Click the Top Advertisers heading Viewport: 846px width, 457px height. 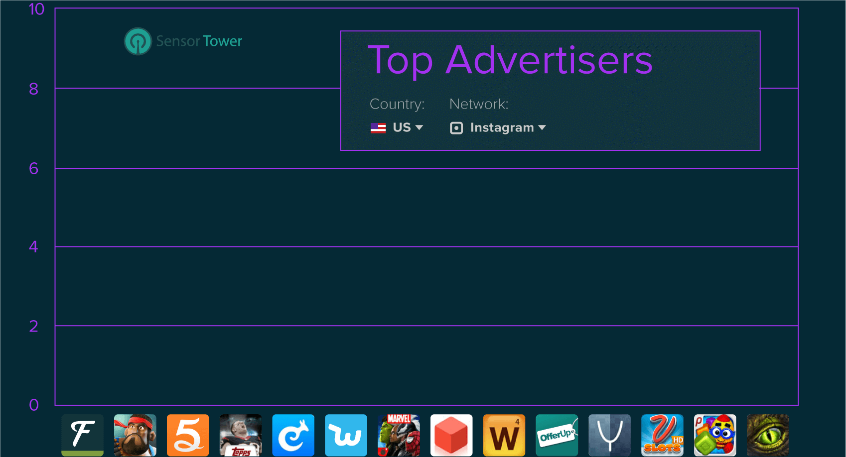pos(510,60)
